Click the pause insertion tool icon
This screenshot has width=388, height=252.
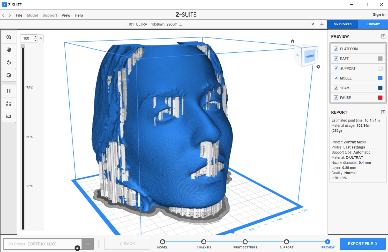click(9, 91)
